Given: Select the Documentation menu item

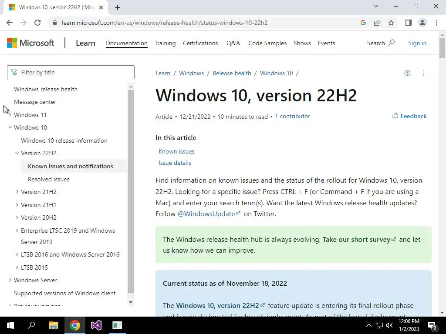Looking at the screenshot, I should coord(127,43).
